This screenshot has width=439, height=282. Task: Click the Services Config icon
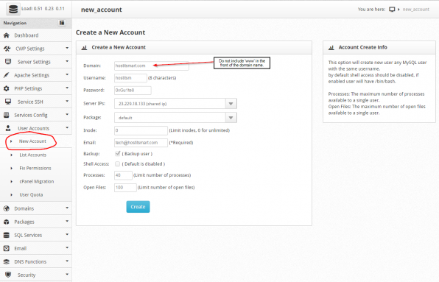[7, 115]
